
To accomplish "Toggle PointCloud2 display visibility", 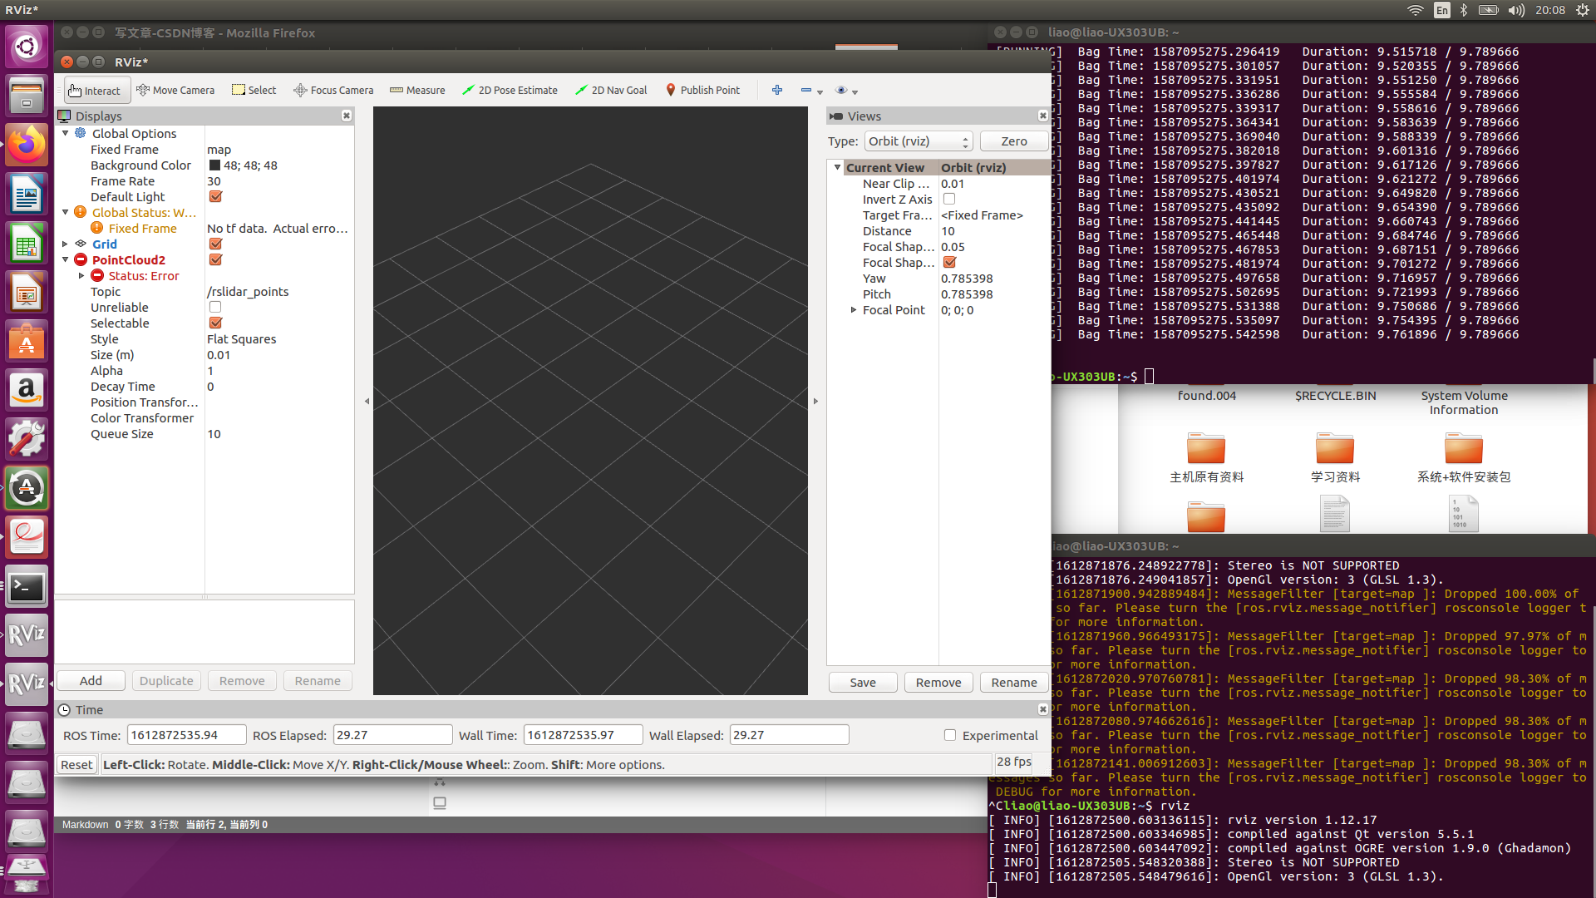I will point(214,260).
